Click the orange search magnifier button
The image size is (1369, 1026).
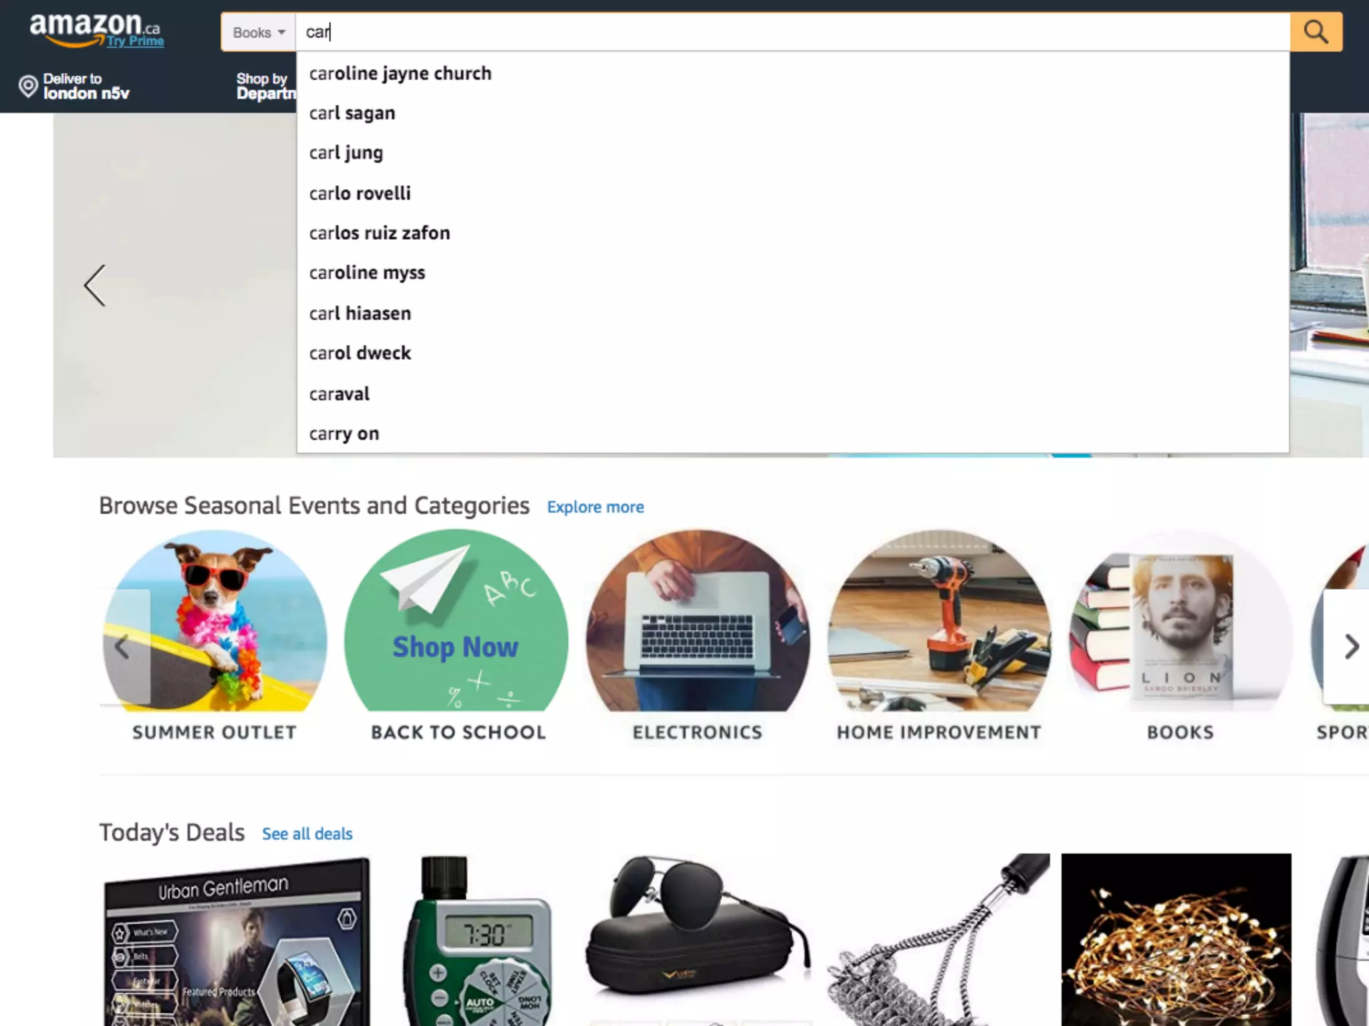point(1315,32)
